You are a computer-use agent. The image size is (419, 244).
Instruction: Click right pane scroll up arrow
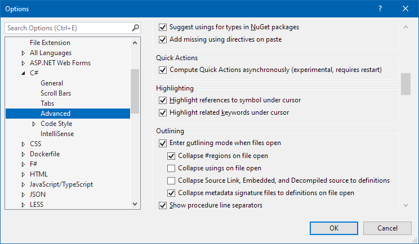(405, 27)
